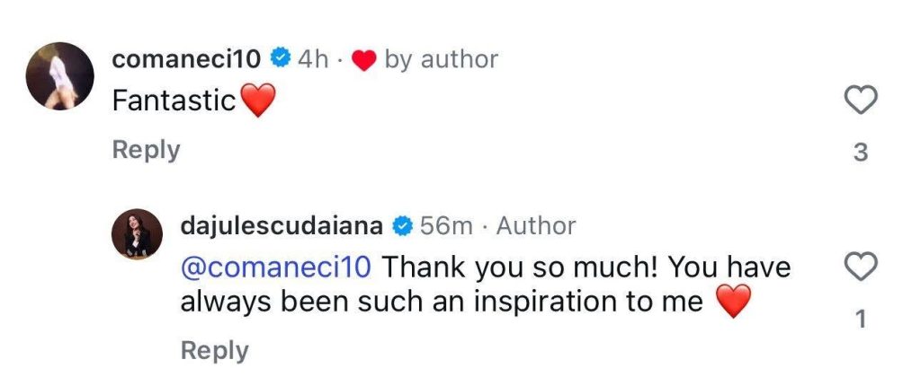Like the comaneci10 "Fantastic" comment
921x386 pixels.
[x=861, y=101]
